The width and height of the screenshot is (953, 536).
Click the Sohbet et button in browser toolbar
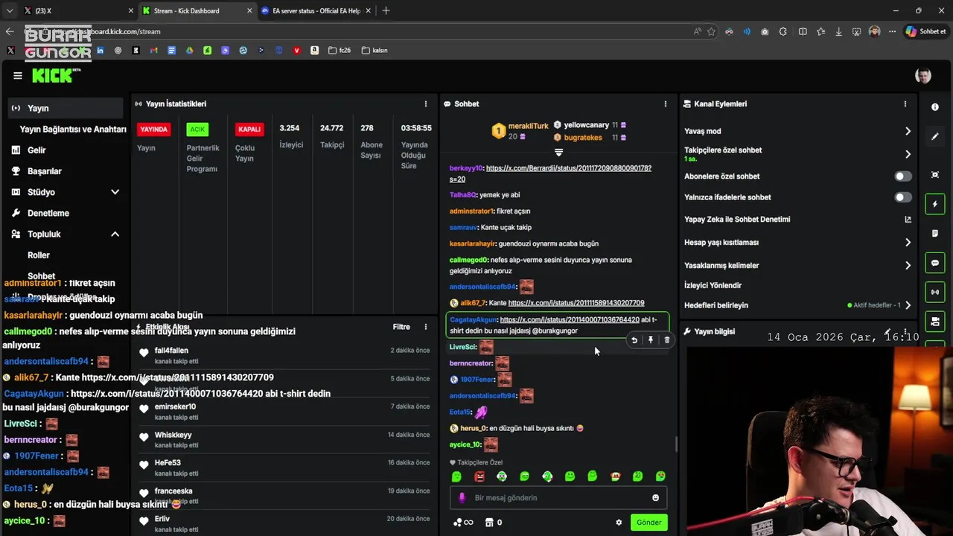[x=925, y=31]
